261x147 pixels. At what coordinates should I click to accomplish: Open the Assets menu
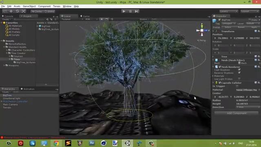[17, 7]
